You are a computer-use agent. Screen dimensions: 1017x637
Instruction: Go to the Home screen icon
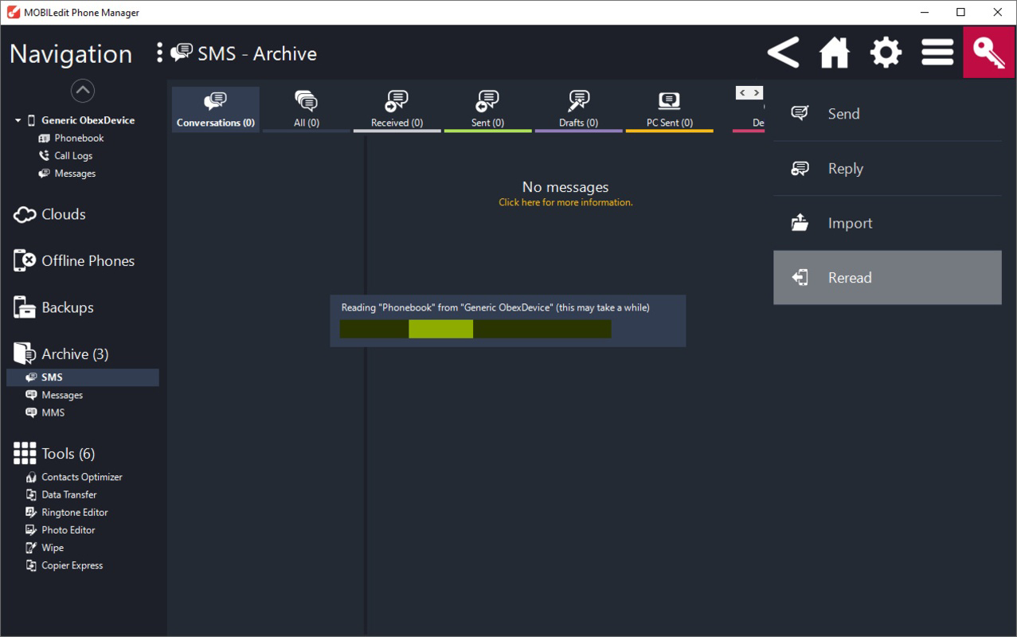point(835,53)
